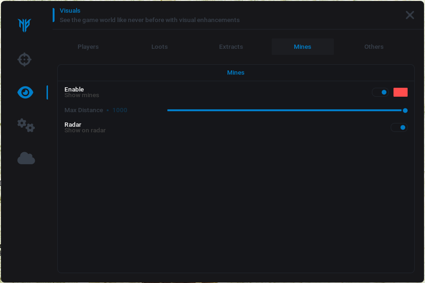425x283 pixels.
Task: Open the red mine color swatch
Action: pyautogui.click(x=400, y=92)
